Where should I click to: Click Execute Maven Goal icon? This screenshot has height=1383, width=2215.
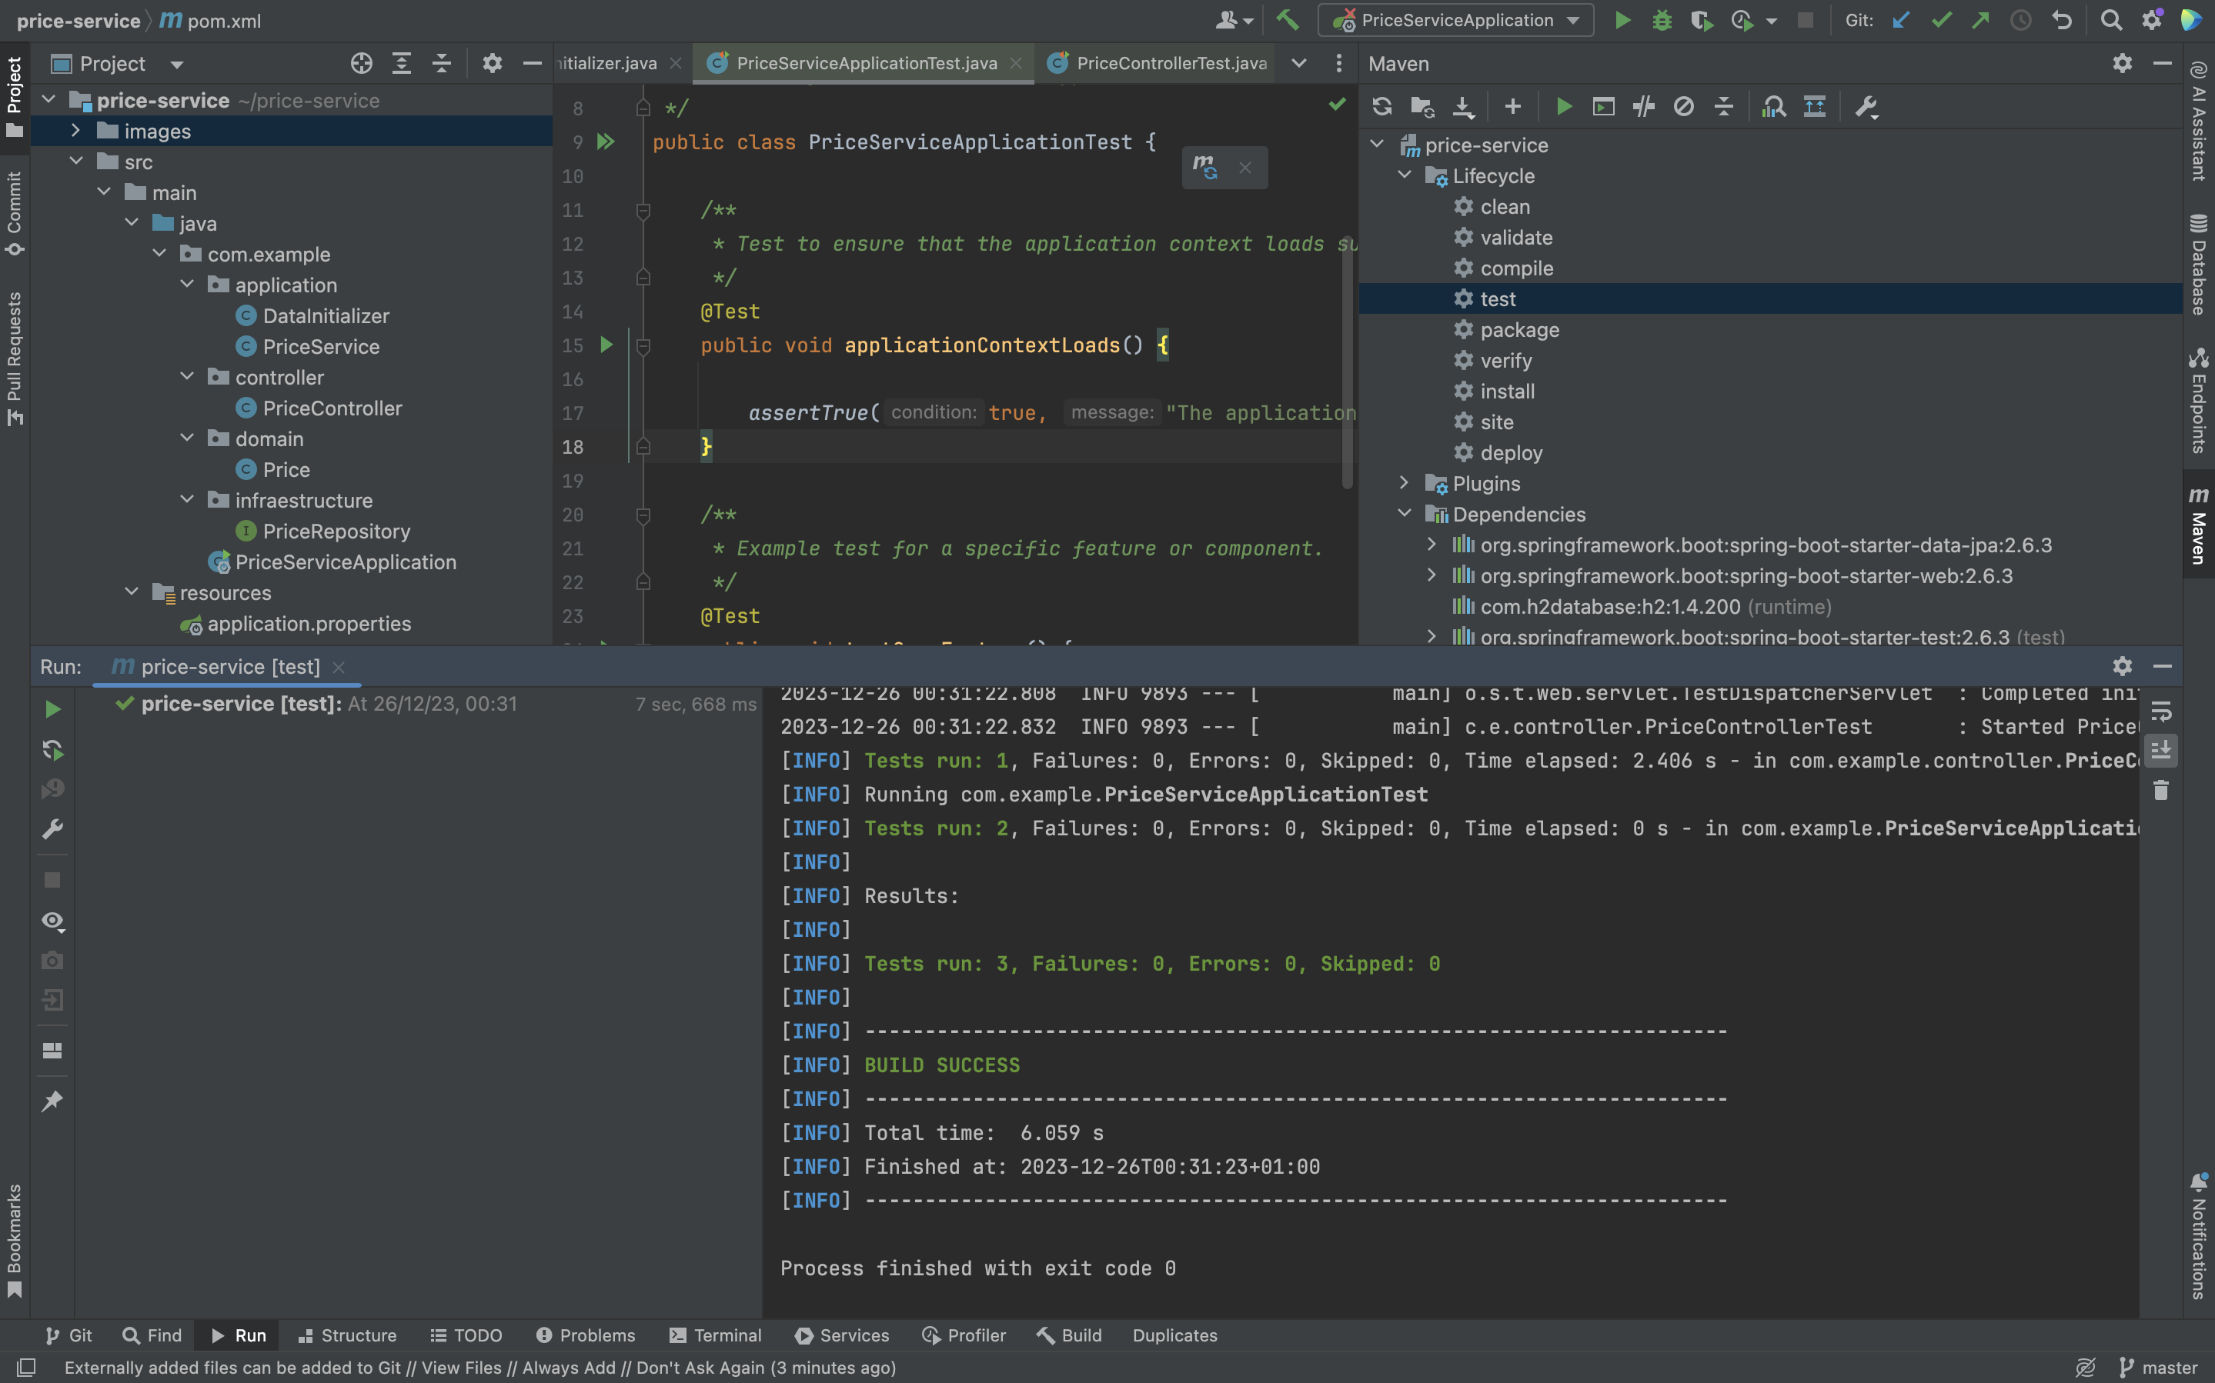[1603, 107]
